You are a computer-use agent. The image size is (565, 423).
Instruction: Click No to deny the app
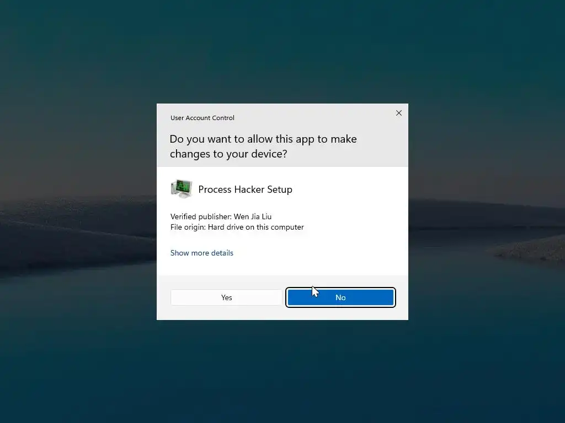click(340, 297)
